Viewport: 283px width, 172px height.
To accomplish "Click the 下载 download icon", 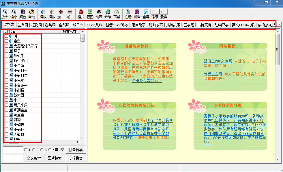I will (x=117, y=12).
